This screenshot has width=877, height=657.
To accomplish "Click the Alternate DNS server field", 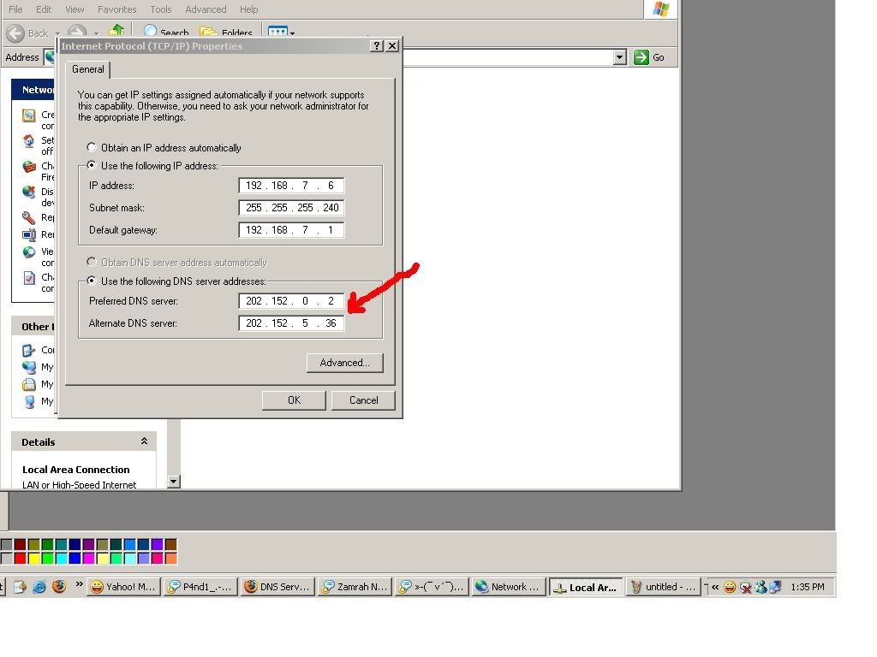I will pos(291,323).
